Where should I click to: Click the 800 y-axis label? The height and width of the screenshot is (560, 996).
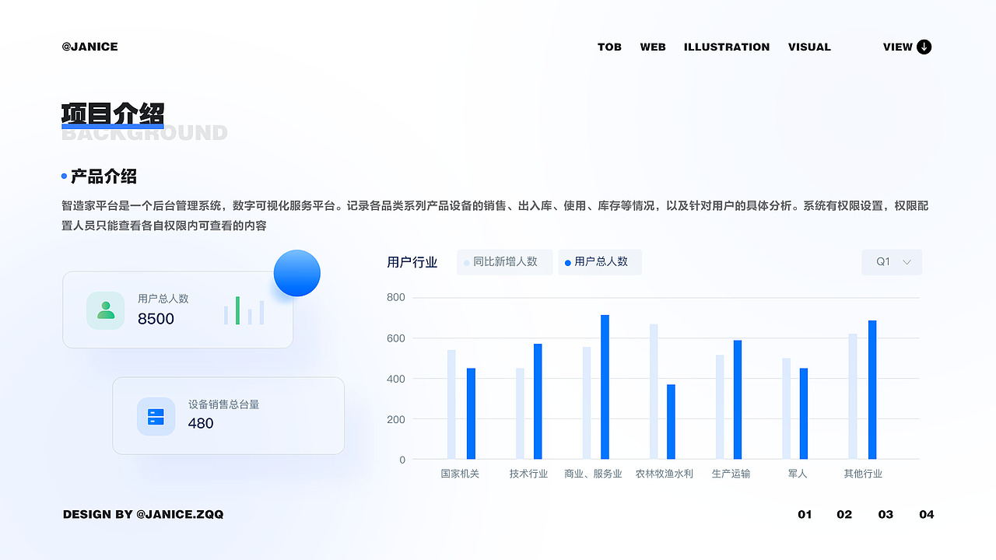coord(396,298)
